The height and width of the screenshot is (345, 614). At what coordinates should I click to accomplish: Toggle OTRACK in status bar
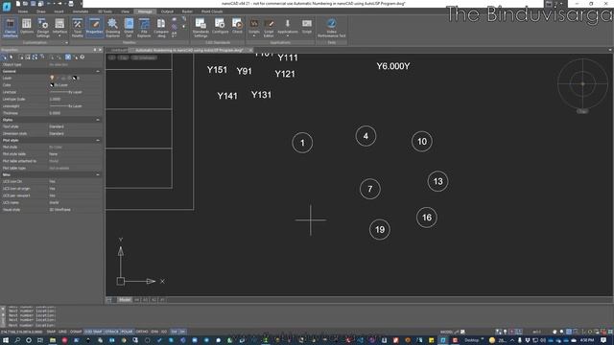(x=111, y=332)
